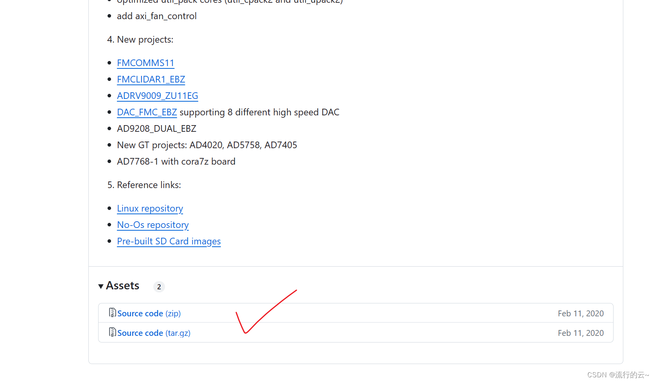
Task: Click the Feb 11, 2020 date on zip row
Action: point(581,313)
